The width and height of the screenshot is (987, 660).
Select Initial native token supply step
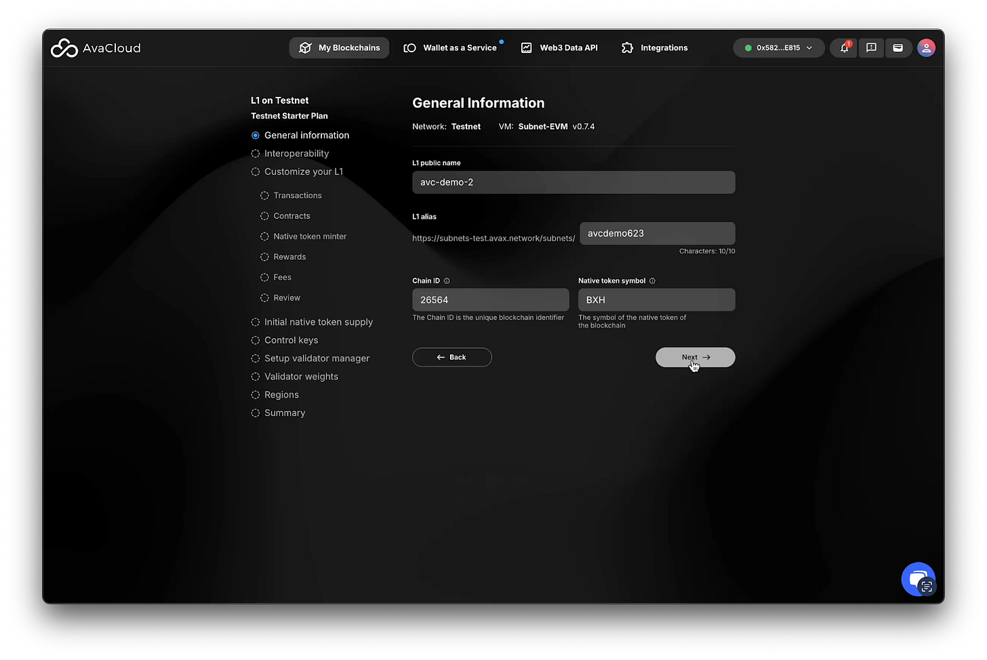[312, 323]
